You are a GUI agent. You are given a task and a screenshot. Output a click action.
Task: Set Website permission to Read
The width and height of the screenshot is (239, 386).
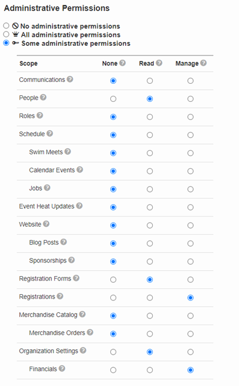(150, 225)
